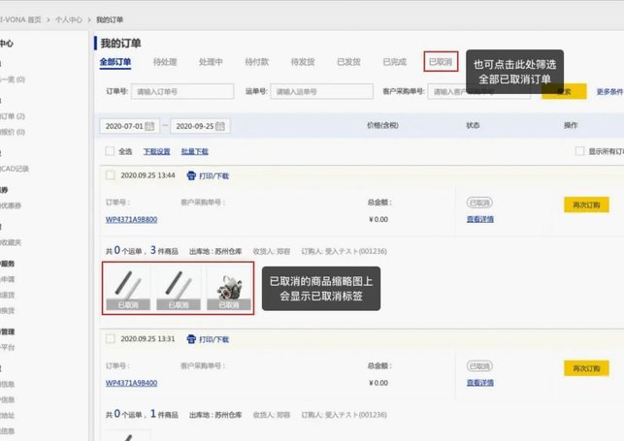Screen dimensions: 624x441
Task: Click printer icon for order 13:31
Action: pos(191,339)
